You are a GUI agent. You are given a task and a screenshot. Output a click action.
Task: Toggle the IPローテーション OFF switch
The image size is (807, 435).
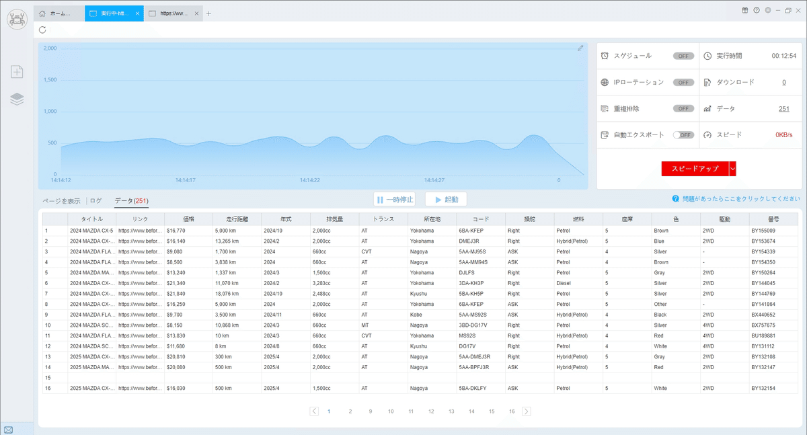[683, 82]
